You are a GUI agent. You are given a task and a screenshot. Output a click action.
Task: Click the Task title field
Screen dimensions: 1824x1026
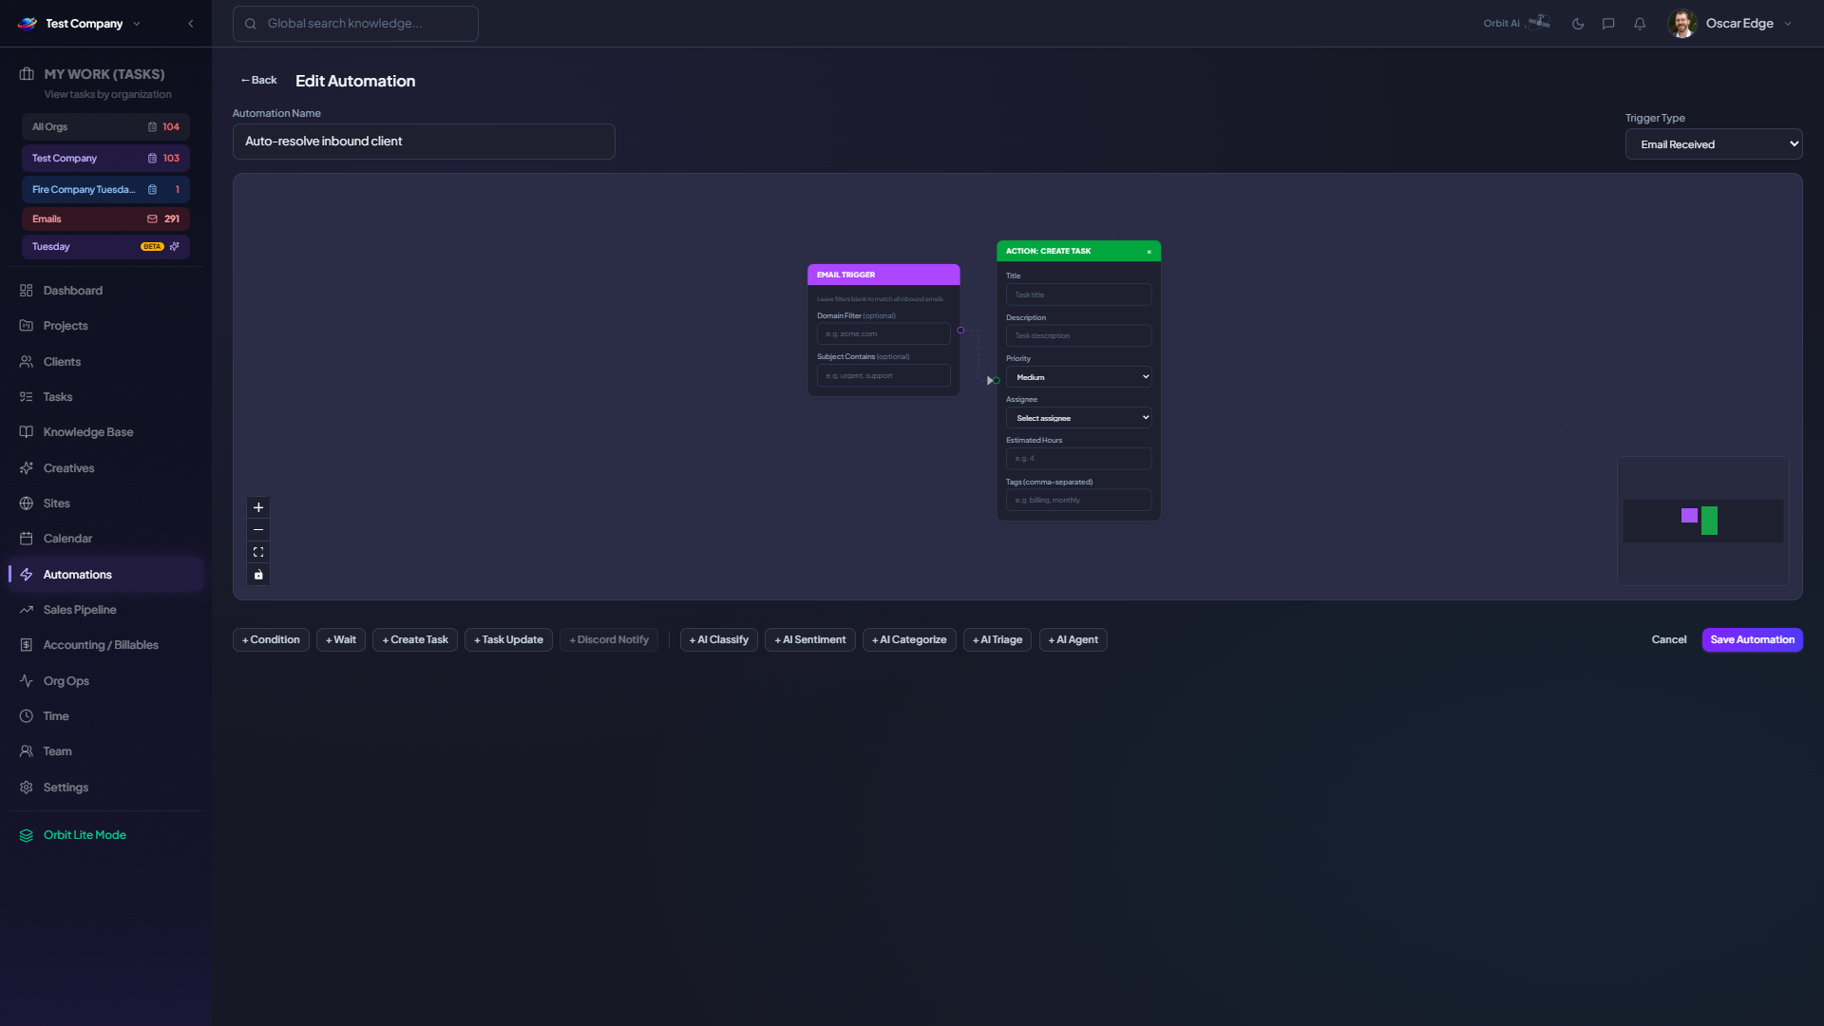[x=1078, y=294]
